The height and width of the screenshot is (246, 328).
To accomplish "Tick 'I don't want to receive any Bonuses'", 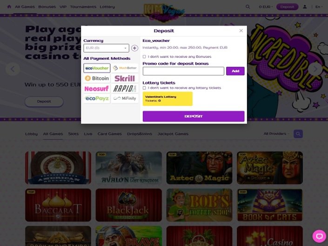I will 144,57.
